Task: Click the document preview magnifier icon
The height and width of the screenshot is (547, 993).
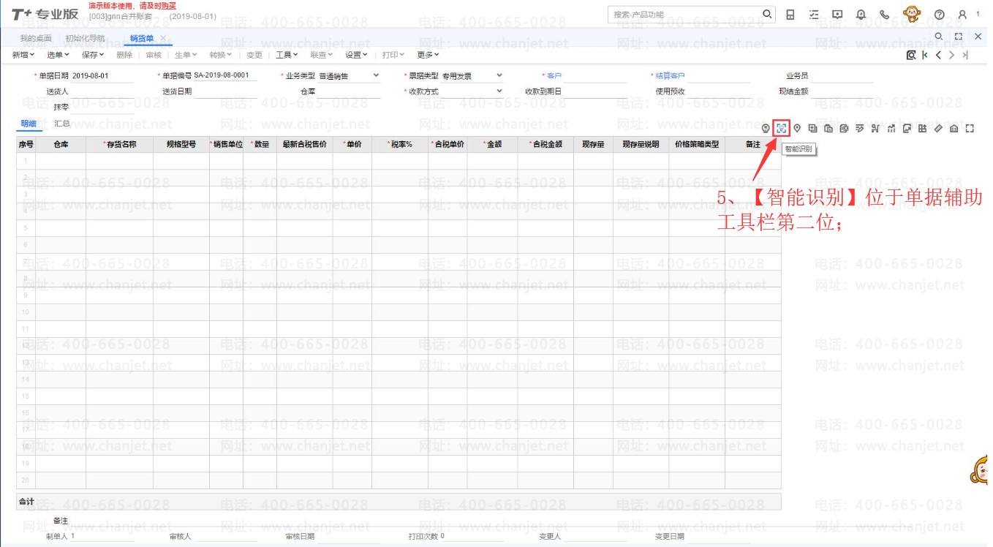Action: click(x=911, y=55)
